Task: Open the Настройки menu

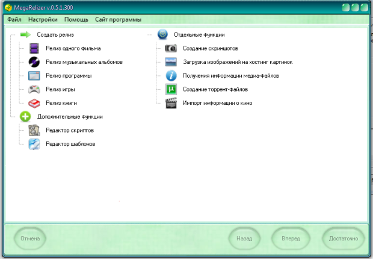Action: tap(43, 19)
